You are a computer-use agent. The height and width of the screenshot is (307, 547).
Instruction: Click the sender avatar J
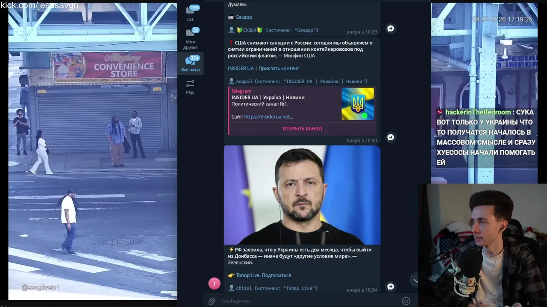coord(215,284)
